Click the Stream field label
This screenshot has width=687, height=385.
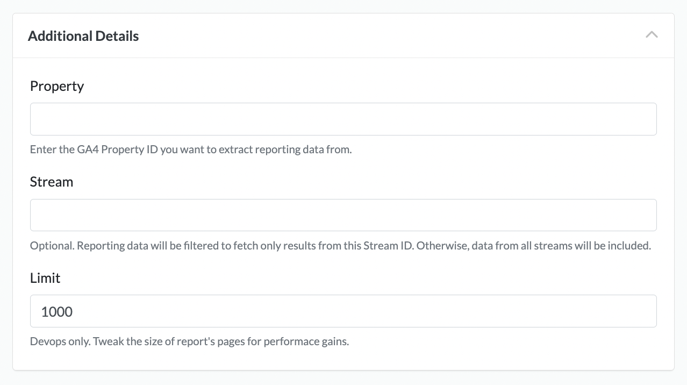coord(52,182)
